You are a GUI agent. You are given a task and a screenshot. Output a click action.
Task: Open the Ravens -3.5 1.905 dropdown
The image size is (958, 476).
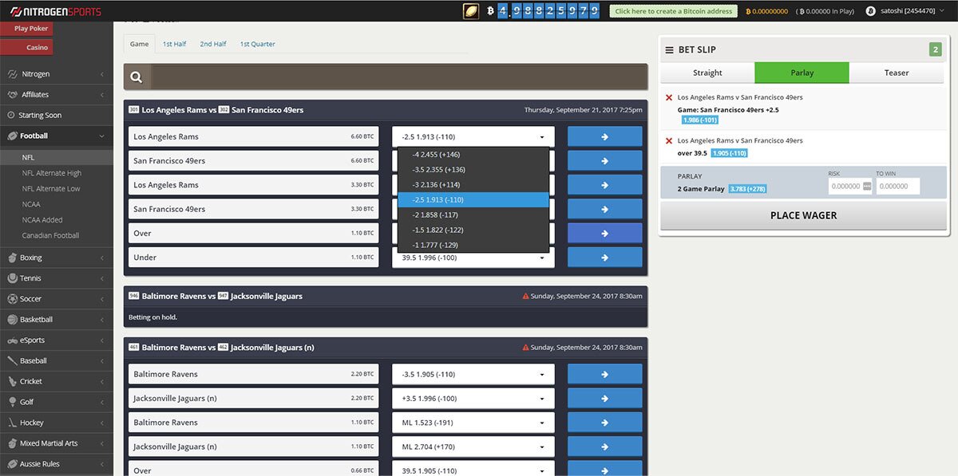click(473, 374)
